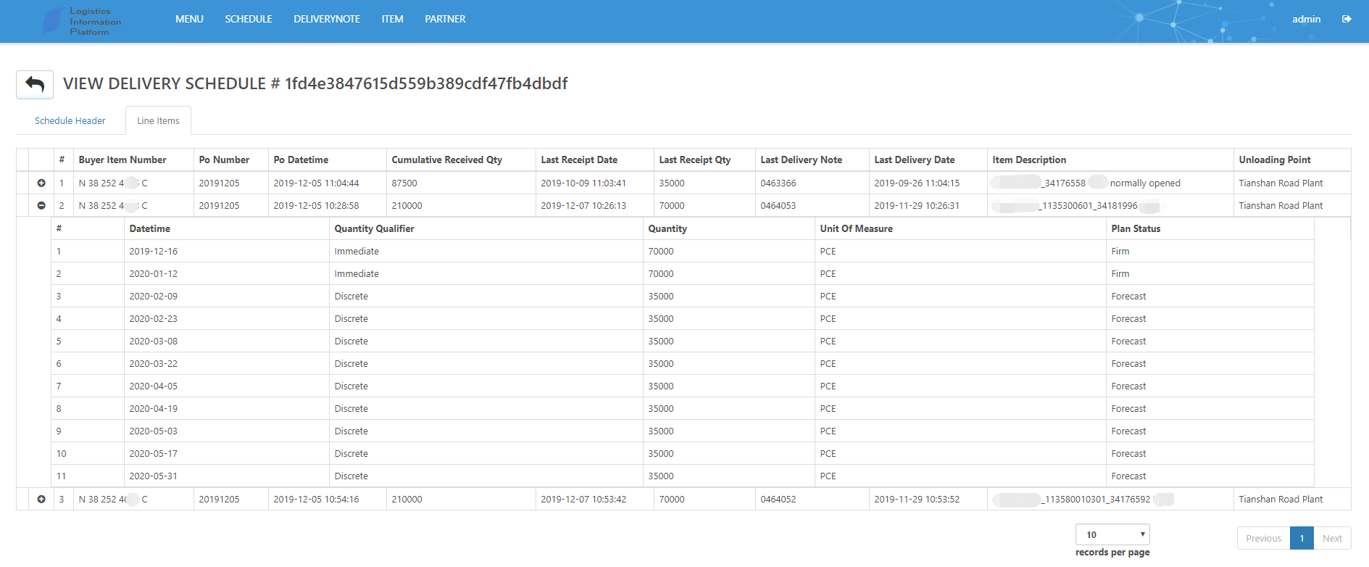The image size is (1369, 567).
Task: Click the back arrow button
Action: click(35, 84)
